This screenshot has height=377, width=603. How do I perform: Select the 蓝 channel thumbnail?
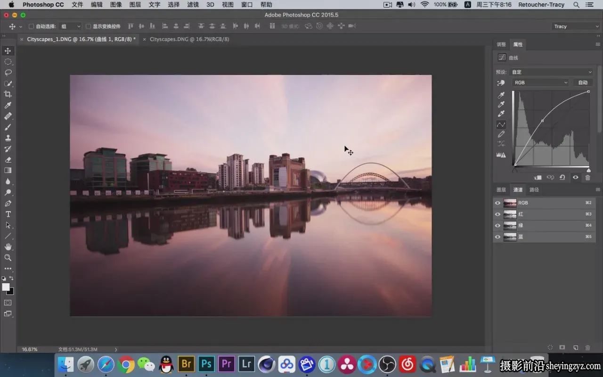(x=510, y=237)
